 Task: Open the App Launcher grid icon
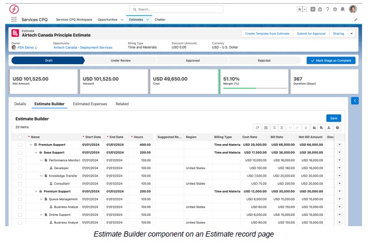coord(14,19)
